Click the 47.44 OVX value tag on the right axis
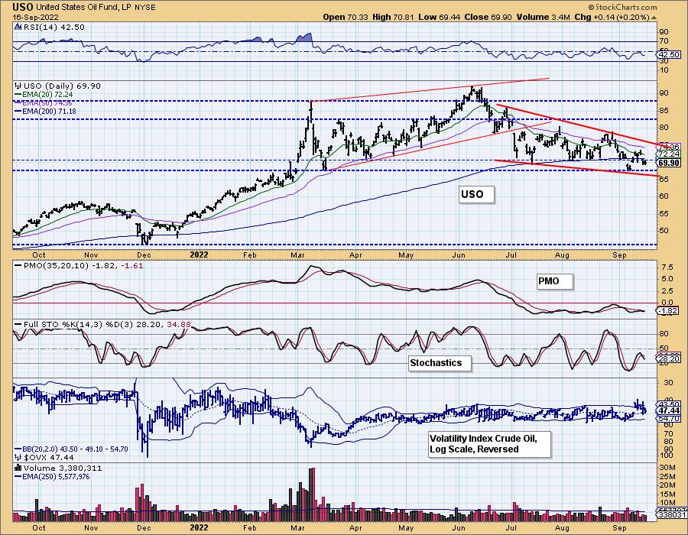This screenshot has height=535, width=688. coord(670,411)
